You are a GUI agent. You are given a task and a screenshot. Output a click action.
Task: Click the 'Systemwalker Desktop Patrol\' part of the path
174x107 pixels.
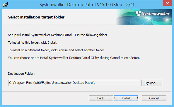pyautogui.click(x=73, y=83)
